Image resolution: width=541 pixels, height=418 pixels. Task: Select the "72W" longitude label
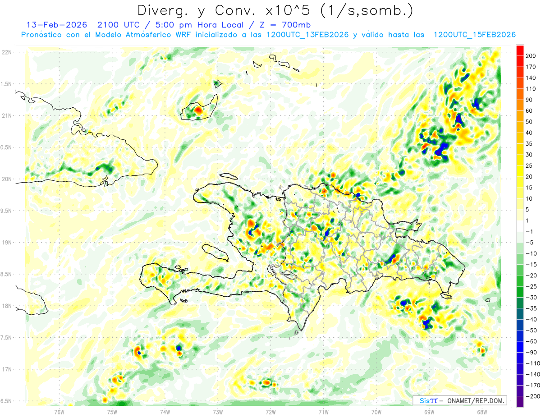270,412
